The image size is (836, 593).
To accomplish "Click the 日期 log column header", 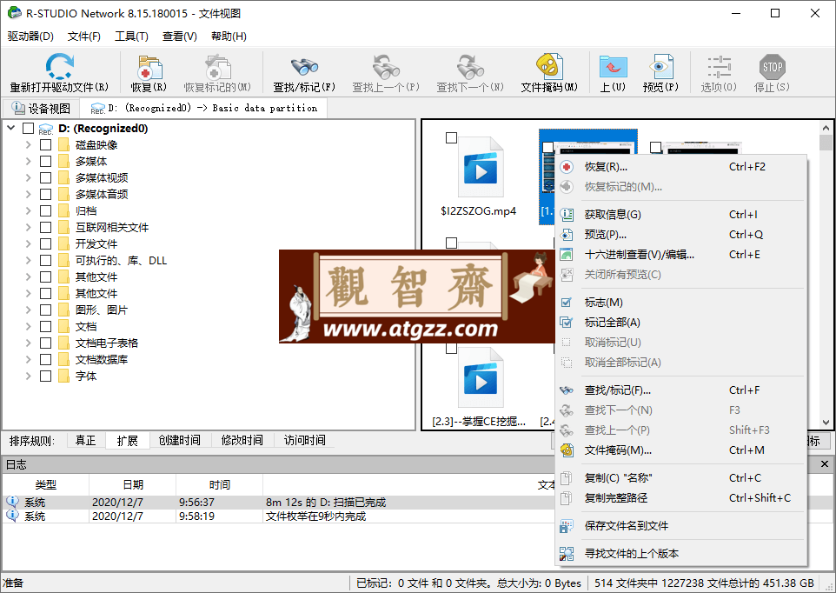I will click(x=133, y=484).
